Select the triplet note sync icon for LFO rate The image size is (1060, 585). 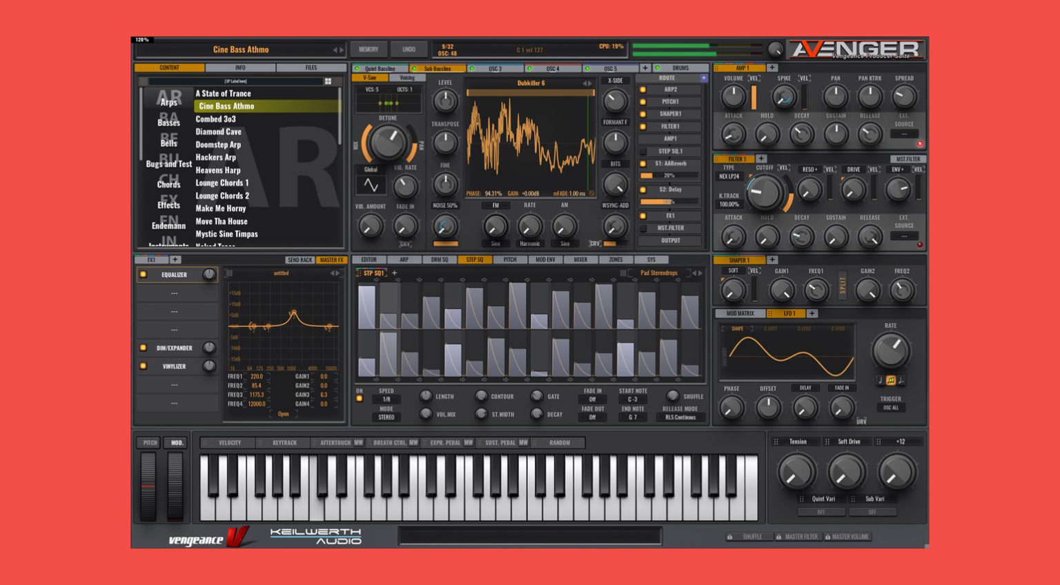(x=890, y=381)
